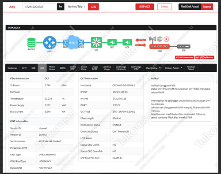This screenshot has height=174, width=221.
Task: Open the Usage PCRF tab
Action: click(x=95, y=68)
